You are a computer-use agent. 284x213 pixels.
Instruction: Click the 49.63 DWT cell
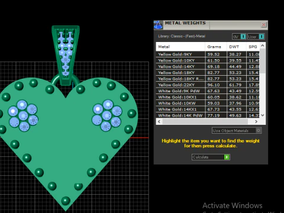click(237, 115)
